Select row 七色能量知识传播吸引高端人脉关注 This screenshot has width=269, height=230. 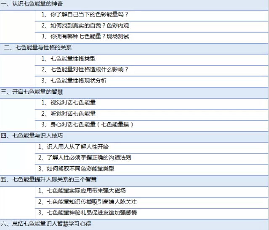coord(152,203)
